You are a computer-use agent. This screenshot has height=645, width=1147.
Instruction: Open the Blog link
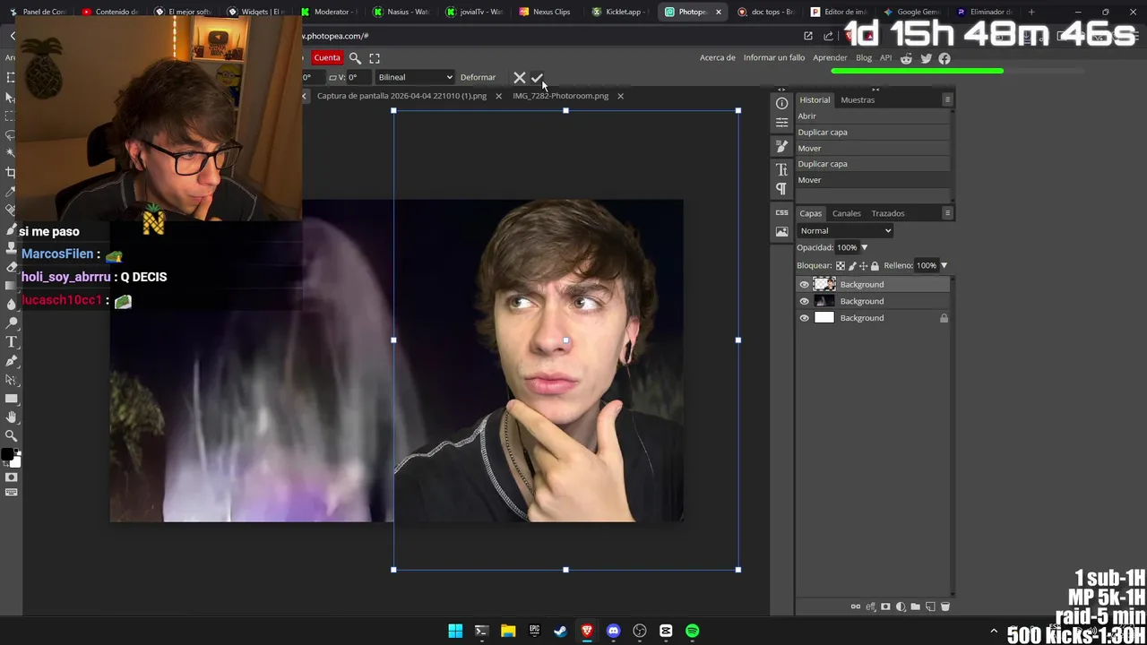point(864,58)
